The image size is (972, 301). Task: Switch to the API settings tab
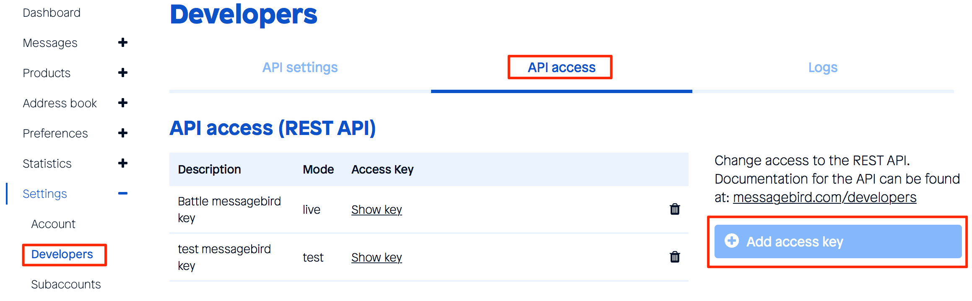coord(300,67)
